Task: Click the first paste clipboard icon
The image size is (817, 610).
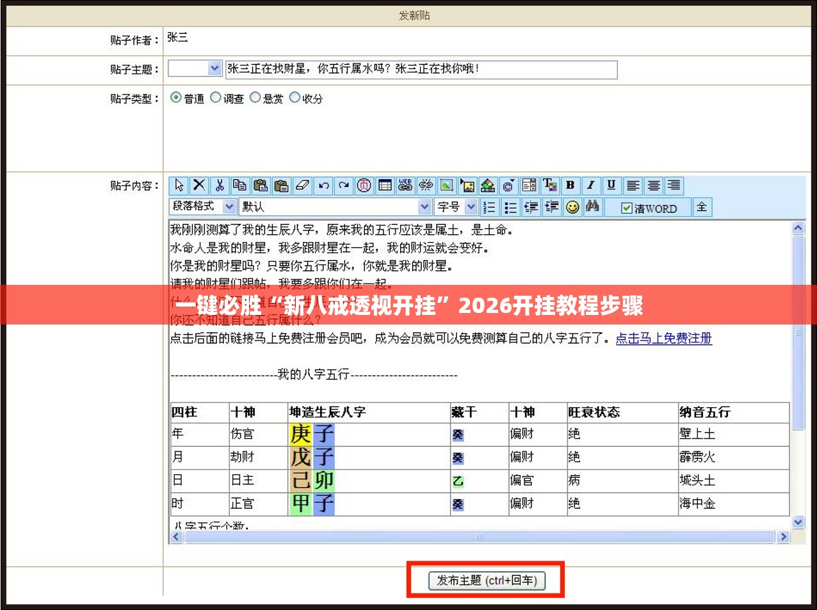Action: [x=261, y=186]
